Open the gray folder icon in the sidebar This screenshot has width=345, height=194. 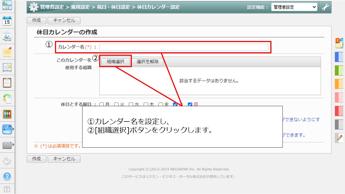coord(7,145)
